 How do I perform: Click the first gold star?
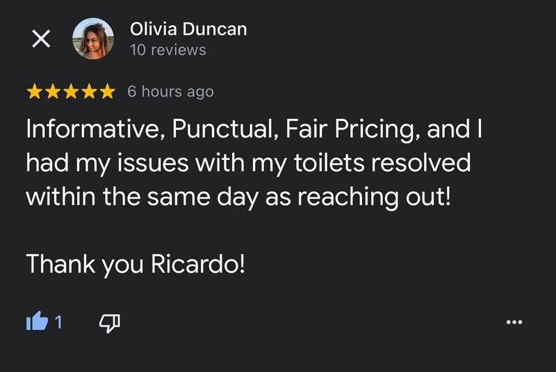coord(34,92)
